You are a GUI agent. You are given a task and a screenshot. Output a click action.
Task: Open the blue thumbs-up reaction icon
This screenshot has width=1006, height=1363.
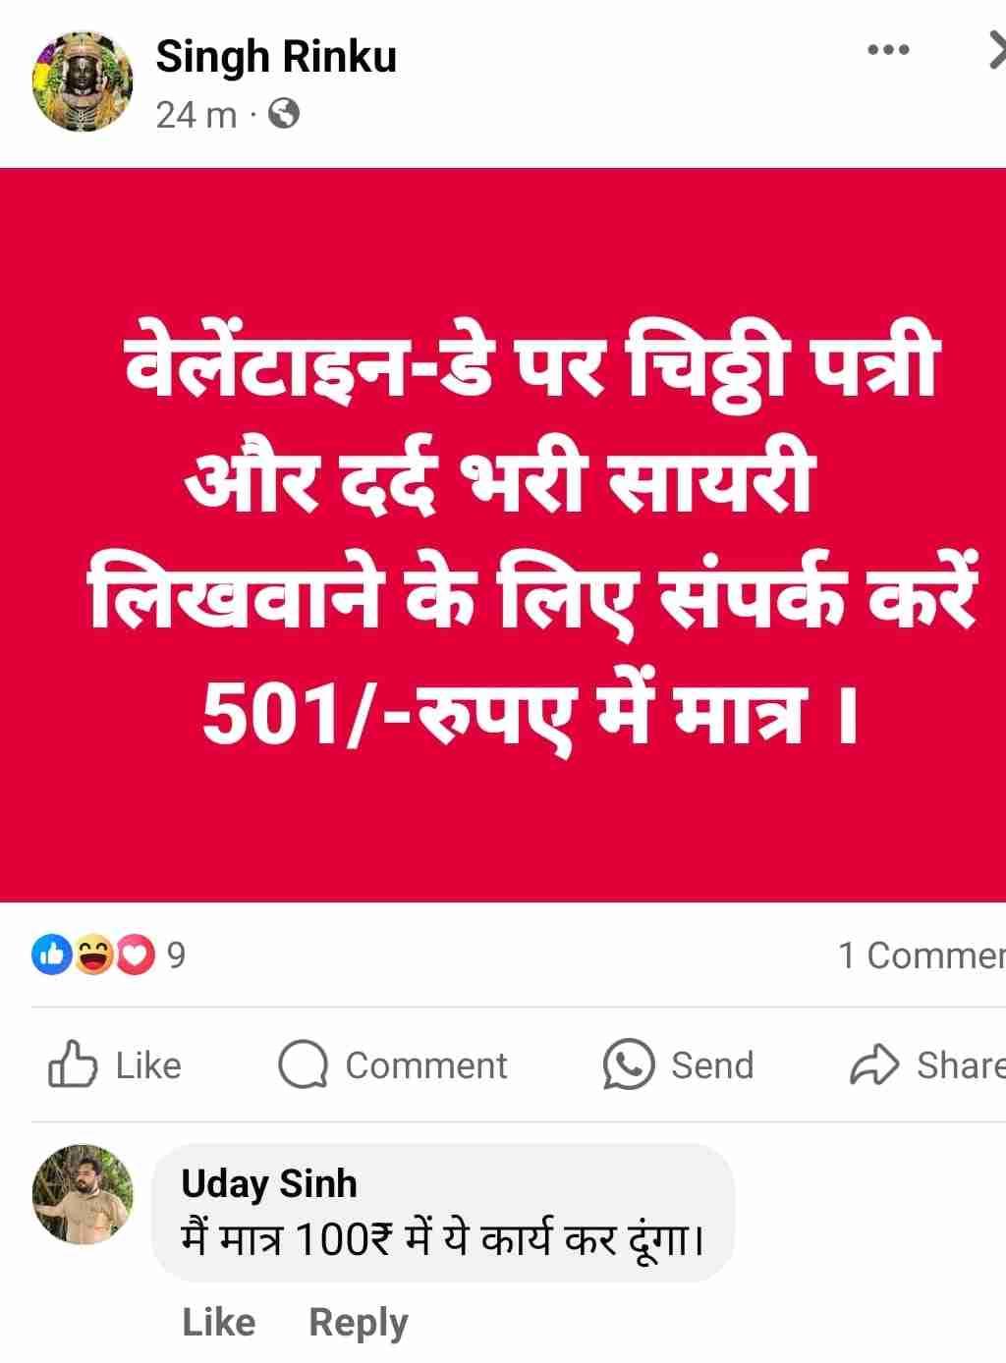(x=51, y=954)
